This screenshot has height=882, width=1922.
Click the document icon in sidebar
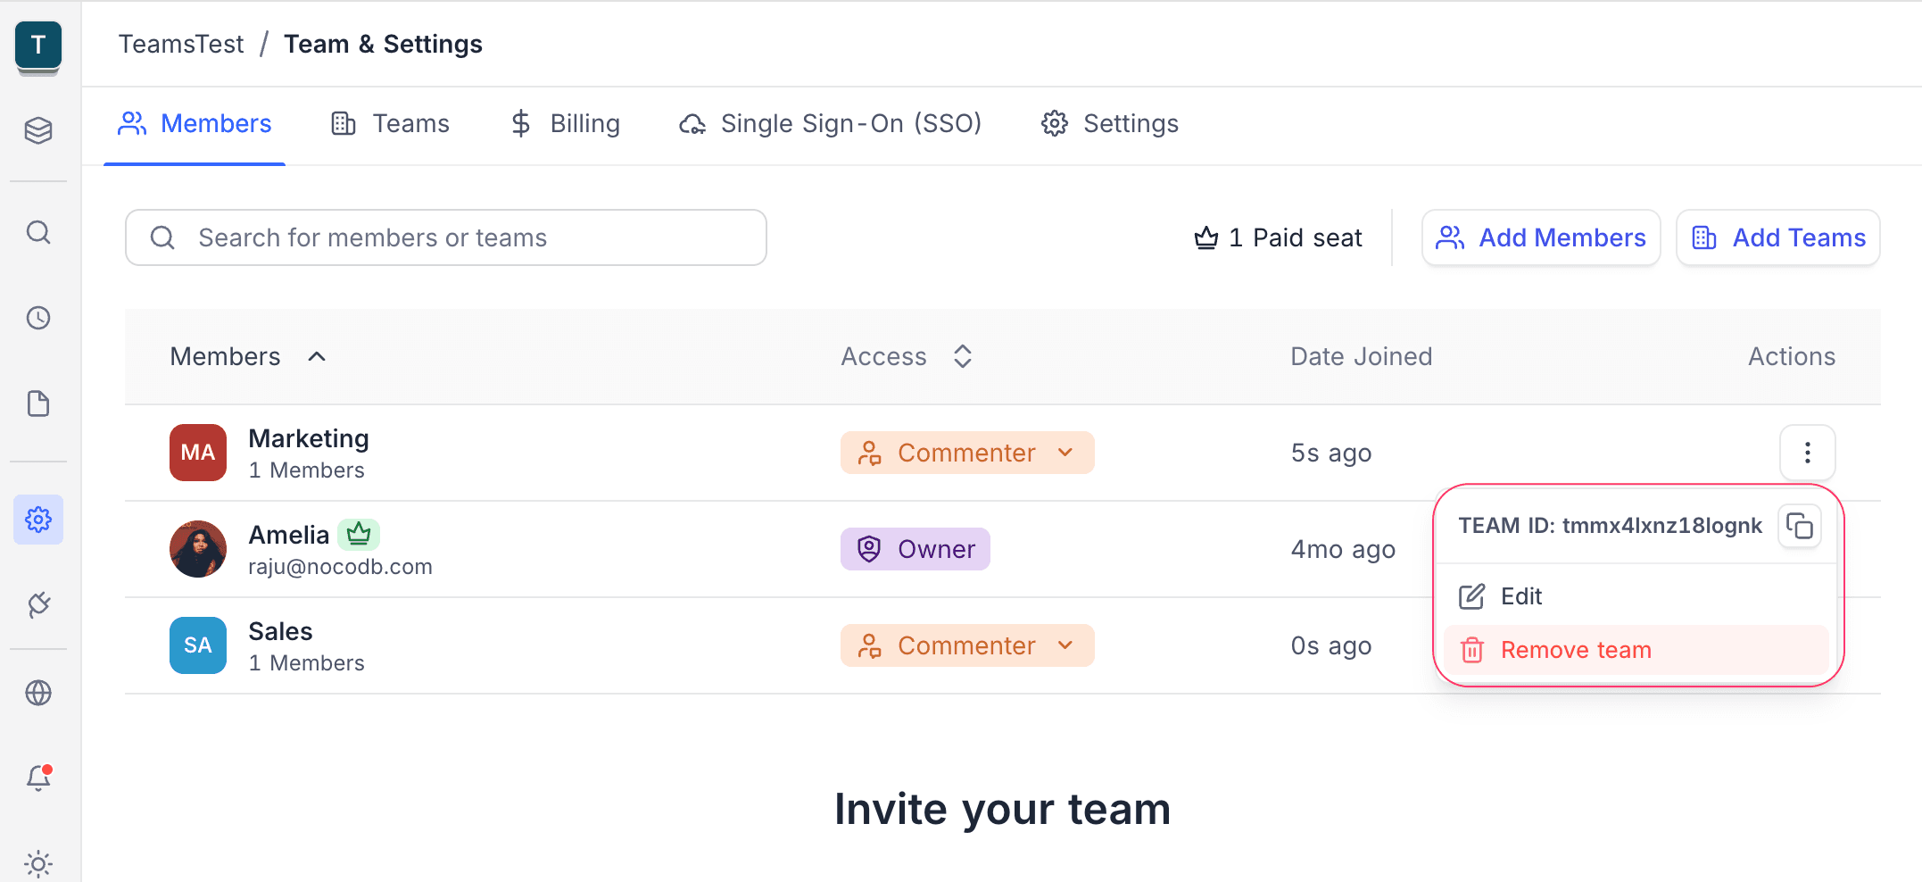pos(38,404)
